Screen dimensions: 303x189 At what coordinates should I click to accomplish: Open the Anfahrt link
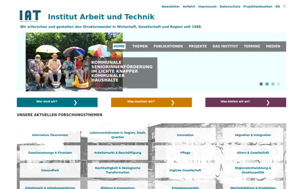click(x=189, y=7)
